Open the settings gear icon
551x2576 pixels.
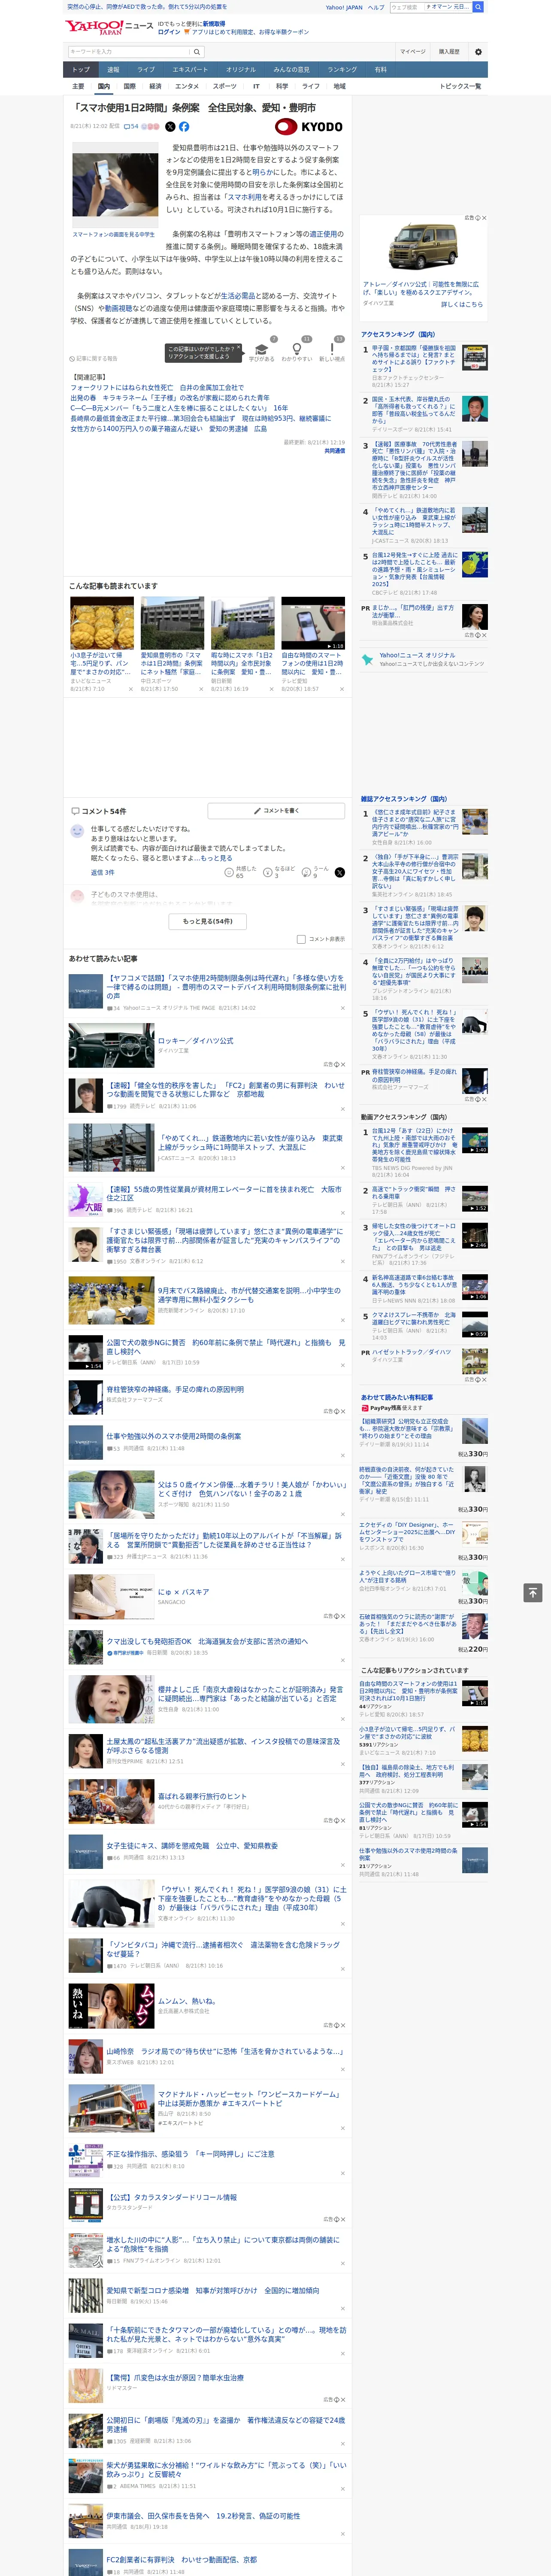(478, 52)
